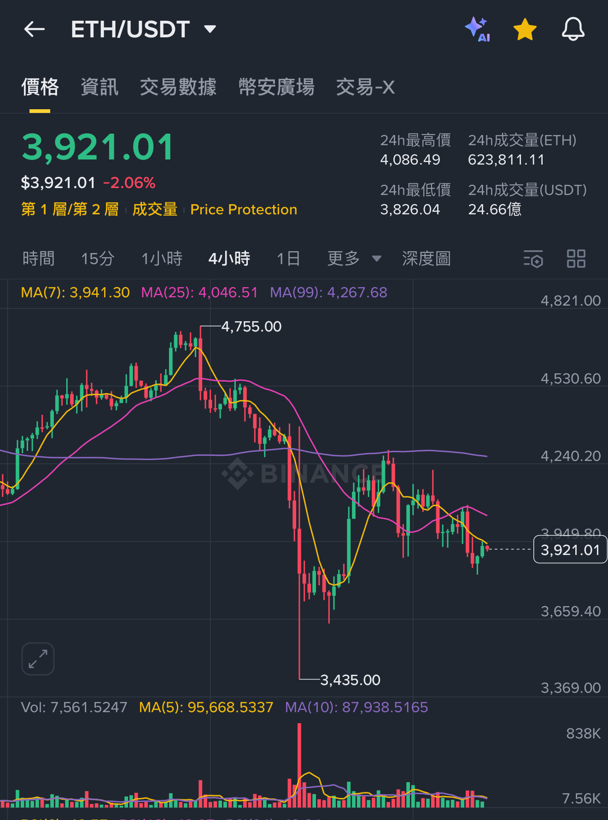Open the 交易-X tab

point(365,87)
